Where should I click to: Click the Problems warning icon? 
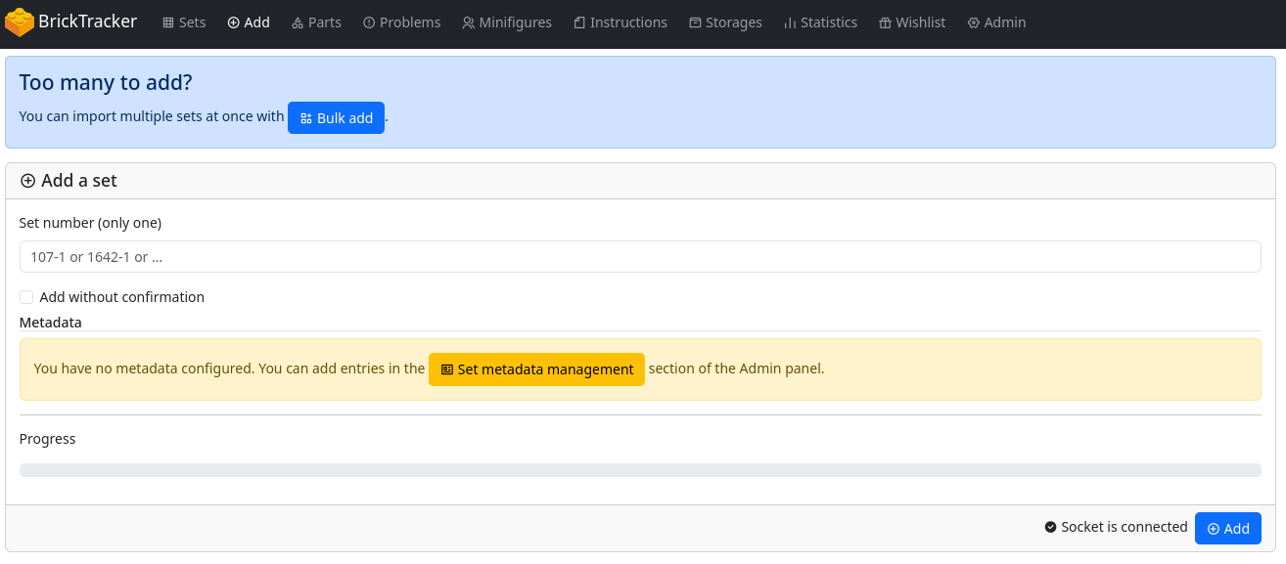[369, 22]
